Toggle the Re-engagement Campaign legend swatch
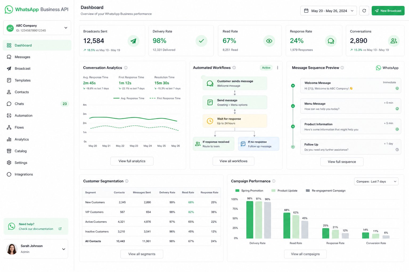Screen dimensions: 409x272 (308, 190)
